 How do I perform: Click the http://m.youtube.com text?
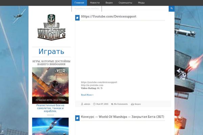[92, 85]
